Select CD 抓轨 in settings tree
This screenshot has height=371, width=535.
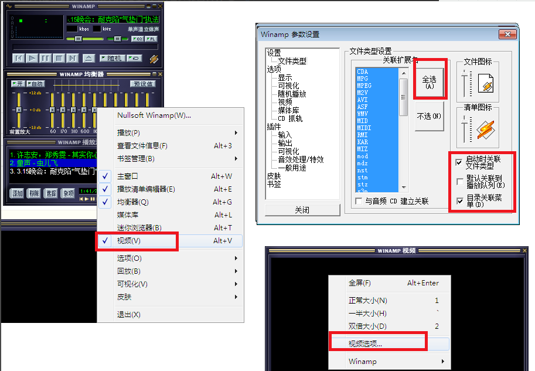[x=290, y=118]
